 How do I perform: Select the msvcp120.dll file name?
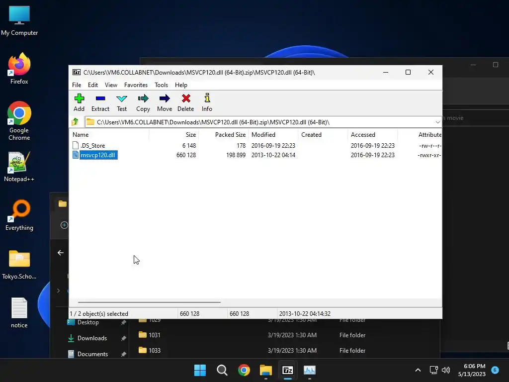[98, 155]
